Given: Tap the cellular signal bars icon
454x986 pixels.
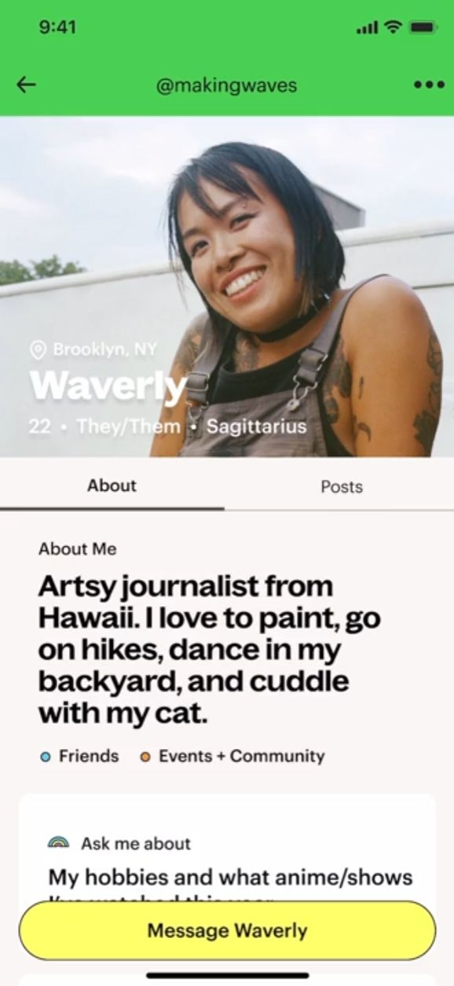Looking at the screenshot, I should 367,28.
